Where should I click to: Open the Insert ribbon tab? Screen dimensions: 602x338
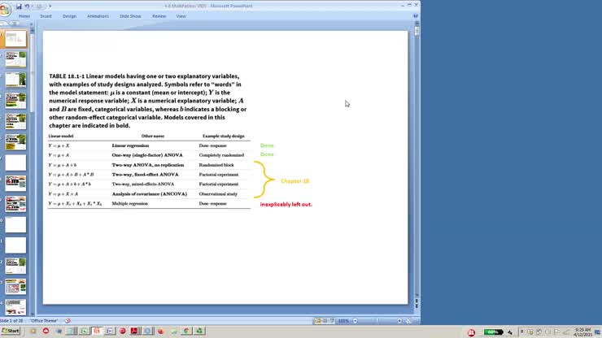coord(46,16)
